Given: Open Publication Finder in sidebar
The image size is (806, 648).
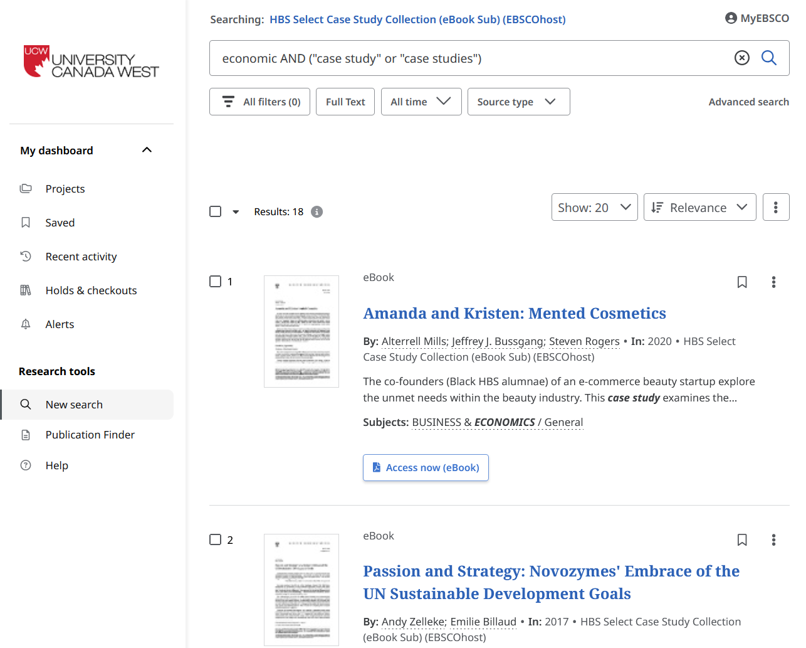Looking at the screenshot, I should (90, 435).
